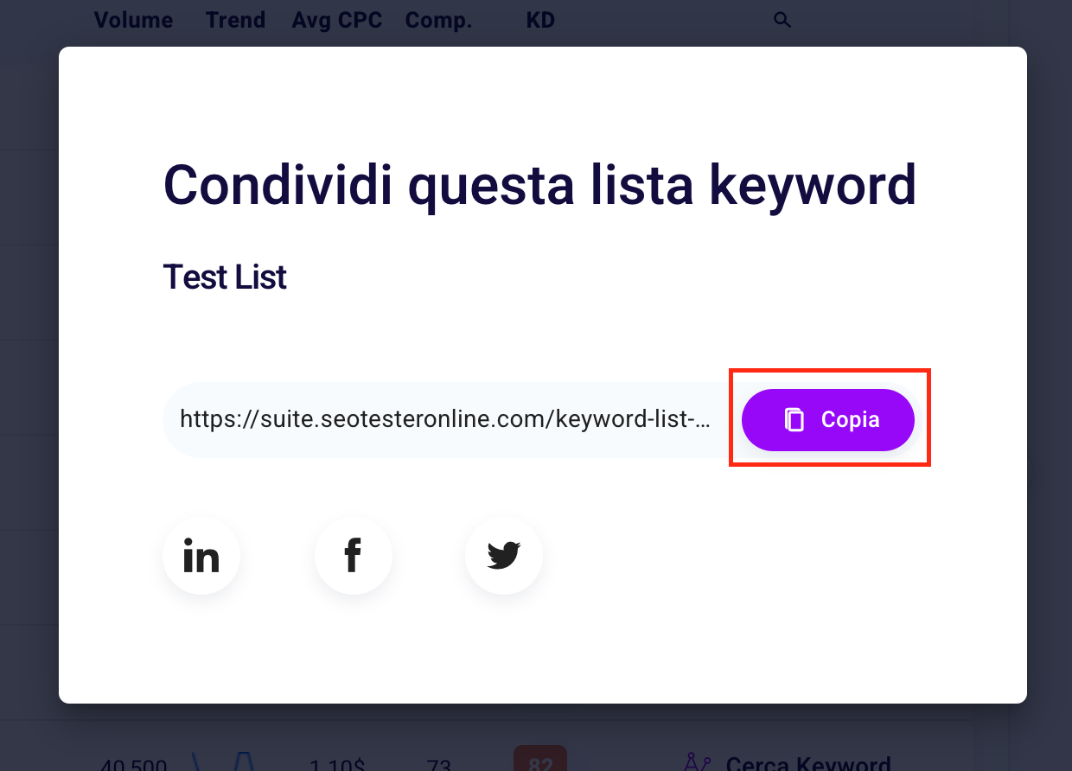Click the search magnifier icon in header

(x=782, y=20)
